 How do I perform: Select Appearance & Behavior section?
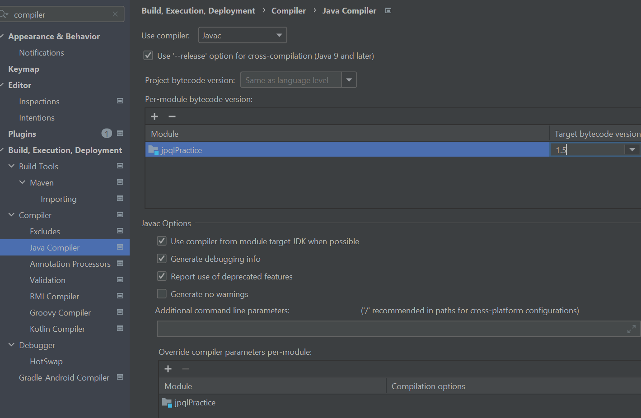point(54,37)
